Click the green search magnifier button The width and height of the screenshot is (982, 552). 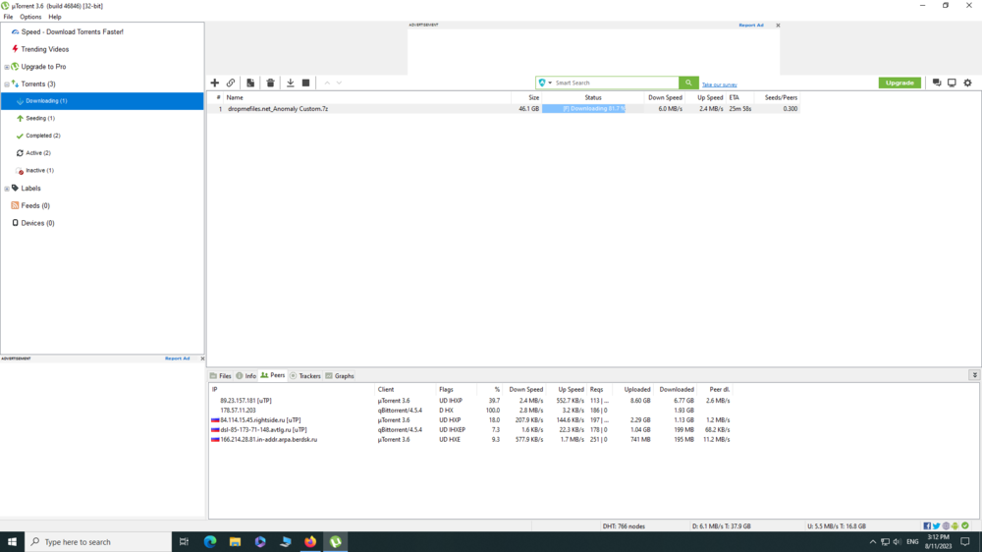point(688,83)
